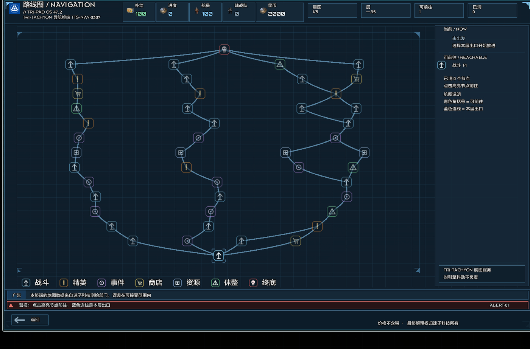
Task: Click the 返回 back button
Action: pyautogui.click(x=30, y=320)
